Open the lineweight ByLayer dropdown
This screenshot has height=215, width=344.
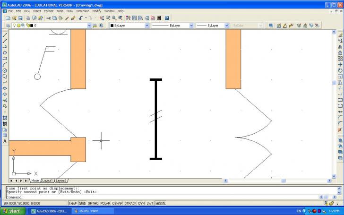tap(227, 26)
